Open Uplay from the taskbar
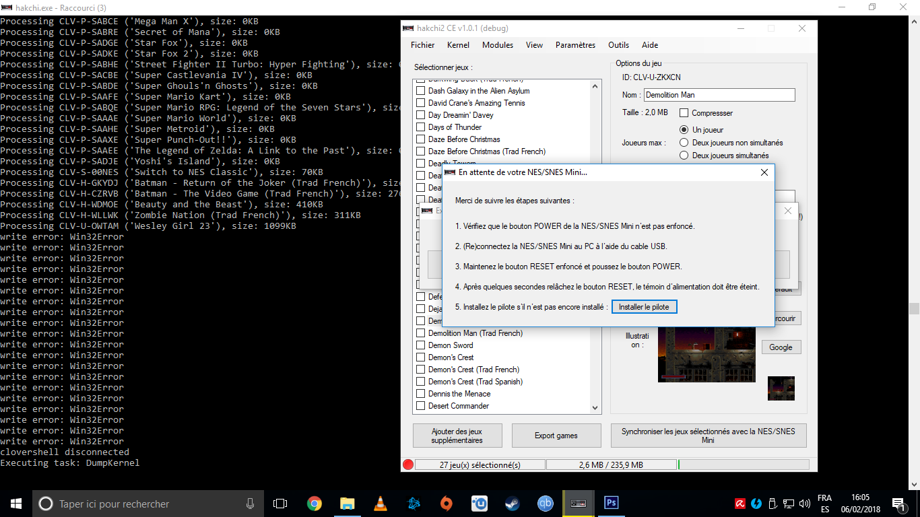 pos(480,504)
